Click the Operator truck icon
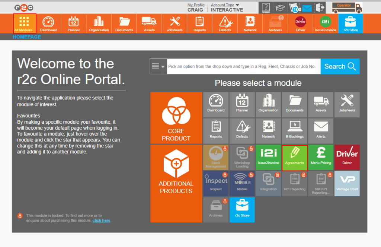The height and width of the screenshot is (247, 381). 347,8
